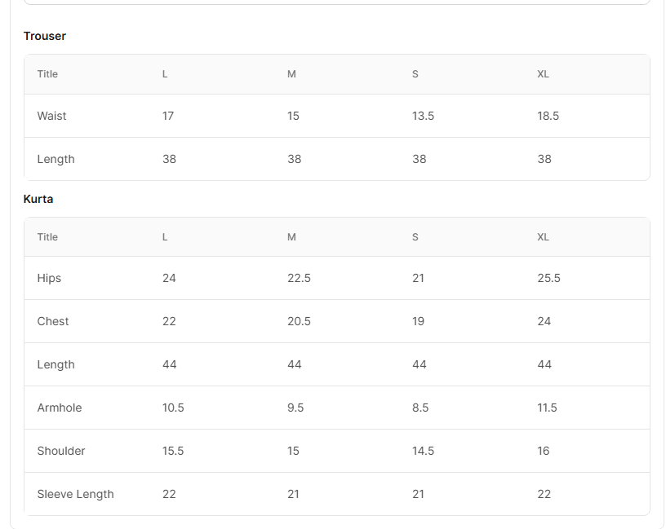
Task: Click the Sleeve Length row label
Action: (75, 494)
